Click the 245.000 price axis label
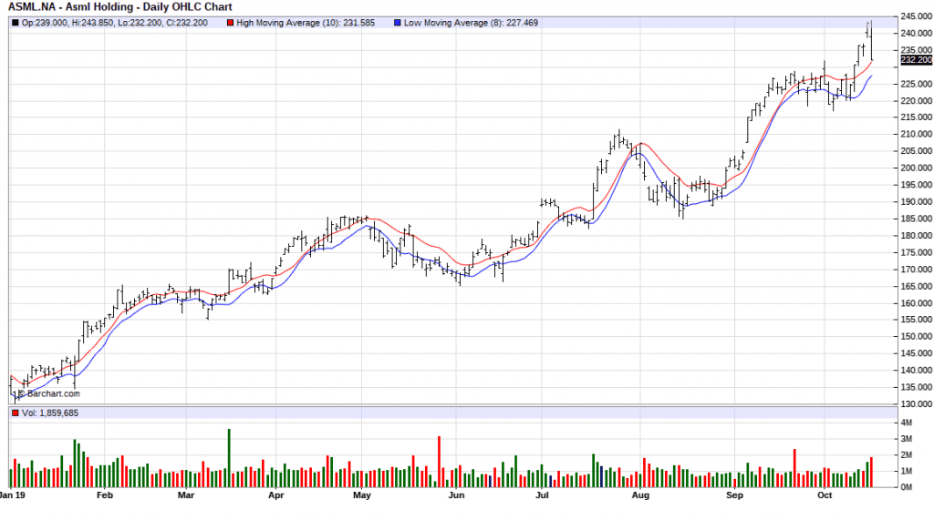 [915, 16]
